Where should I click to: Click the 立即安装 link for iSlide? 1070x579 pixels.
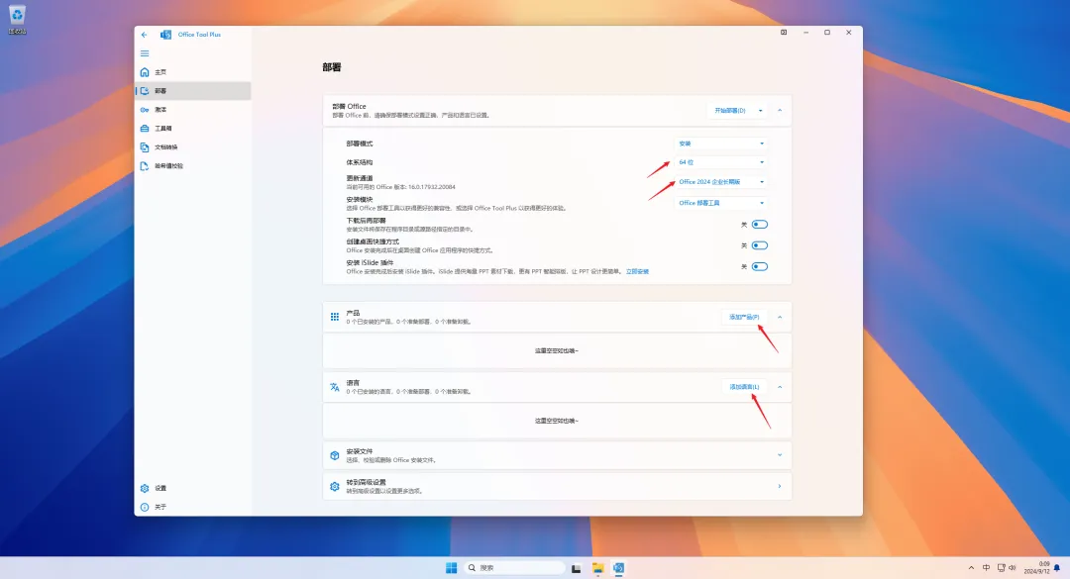pyautogui.click(x=637, y=271)
